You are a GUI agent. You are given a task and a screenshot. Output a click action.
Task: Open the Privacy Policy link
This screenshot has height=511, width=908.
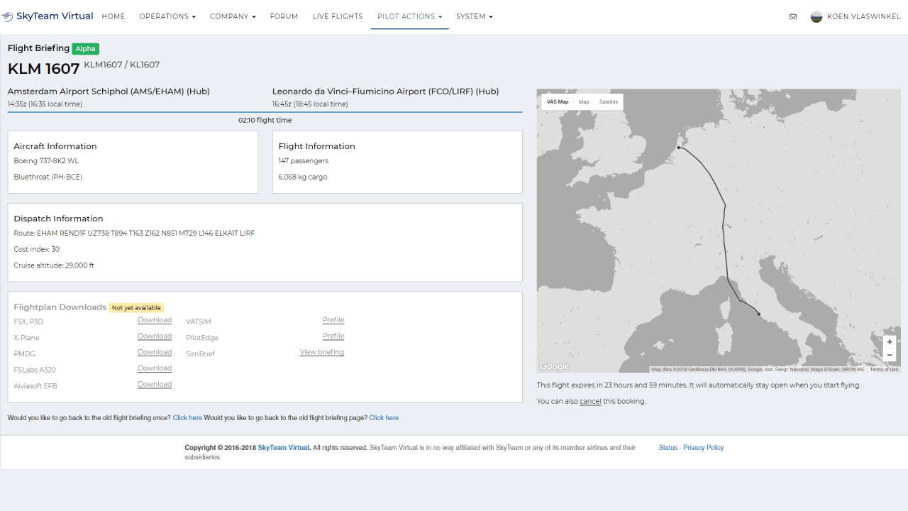pyautogui.click(x=704, y=448)
